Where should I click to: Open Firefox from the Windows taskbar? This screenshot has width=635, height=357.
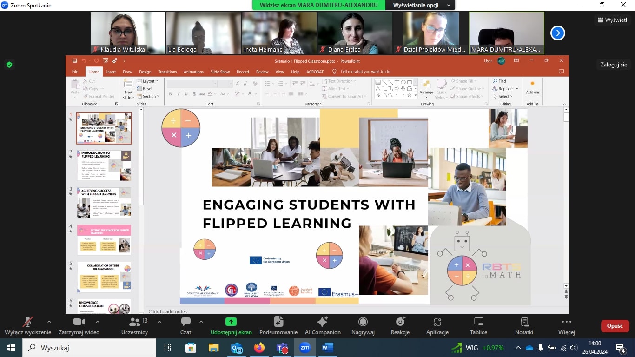coord(259,348)
